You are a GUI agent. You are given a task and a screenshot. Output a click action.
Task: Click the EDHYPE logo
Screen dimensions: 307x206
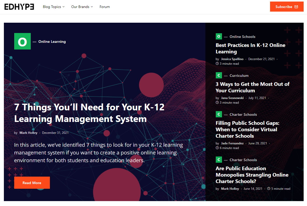(19, 7)
